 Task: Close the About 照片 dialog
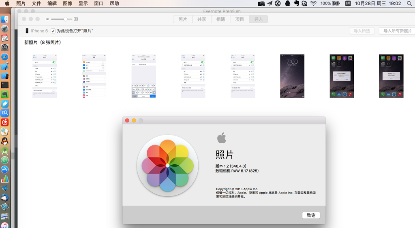[127, 120]
